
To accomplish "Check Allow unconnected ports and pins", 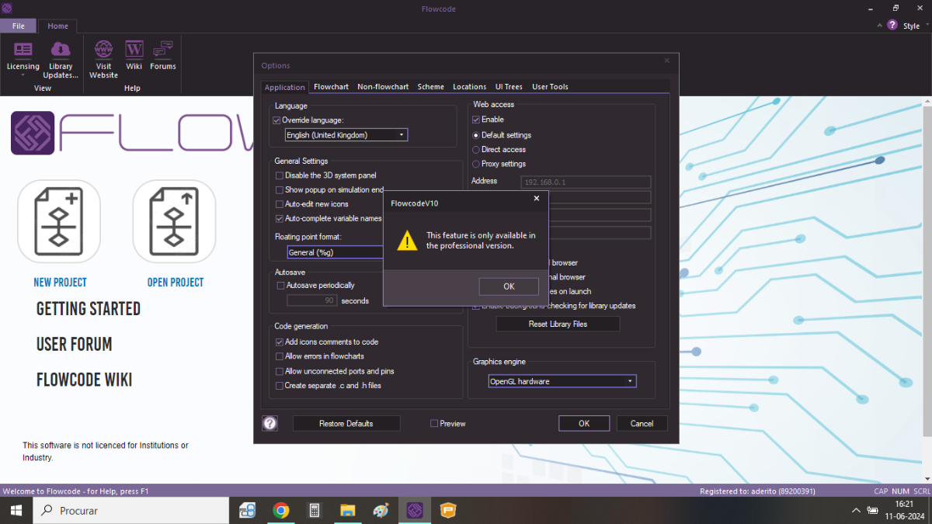I will pyautogui.click(x=280, y=371).
